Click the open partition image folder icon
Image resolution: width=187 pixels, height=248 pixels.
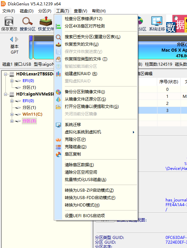pos(58,107)
